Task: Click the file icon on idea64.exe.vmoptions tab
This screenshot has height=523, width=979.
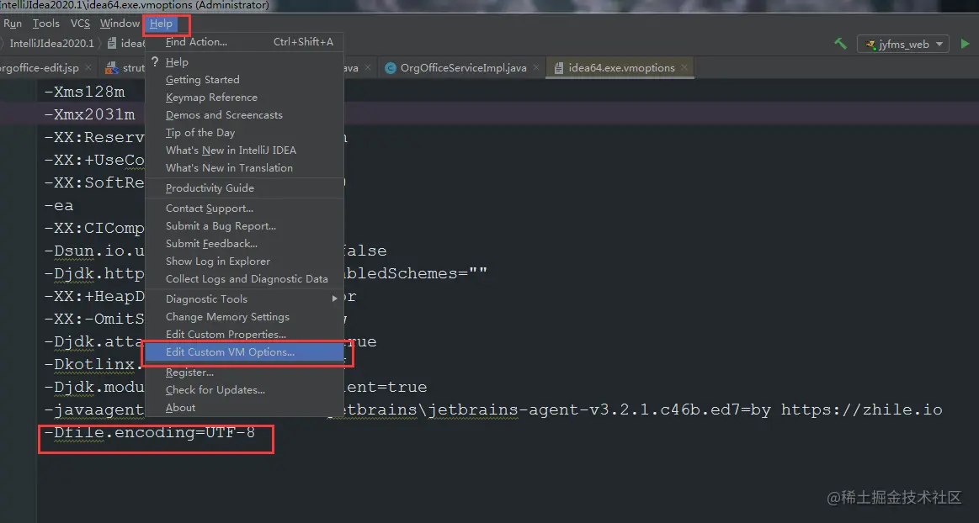Action: 559,68
